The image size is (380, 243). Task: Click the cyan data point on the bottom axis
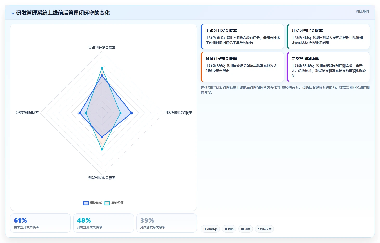point(102,149)
